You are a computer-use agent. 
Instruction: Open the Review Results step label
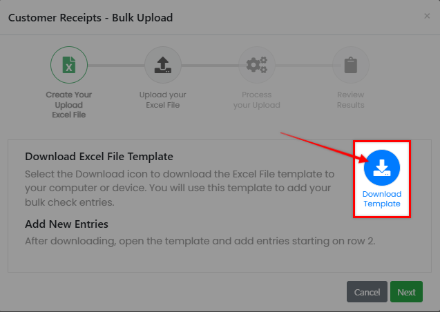pyautogui.click(x=351, y=100)
